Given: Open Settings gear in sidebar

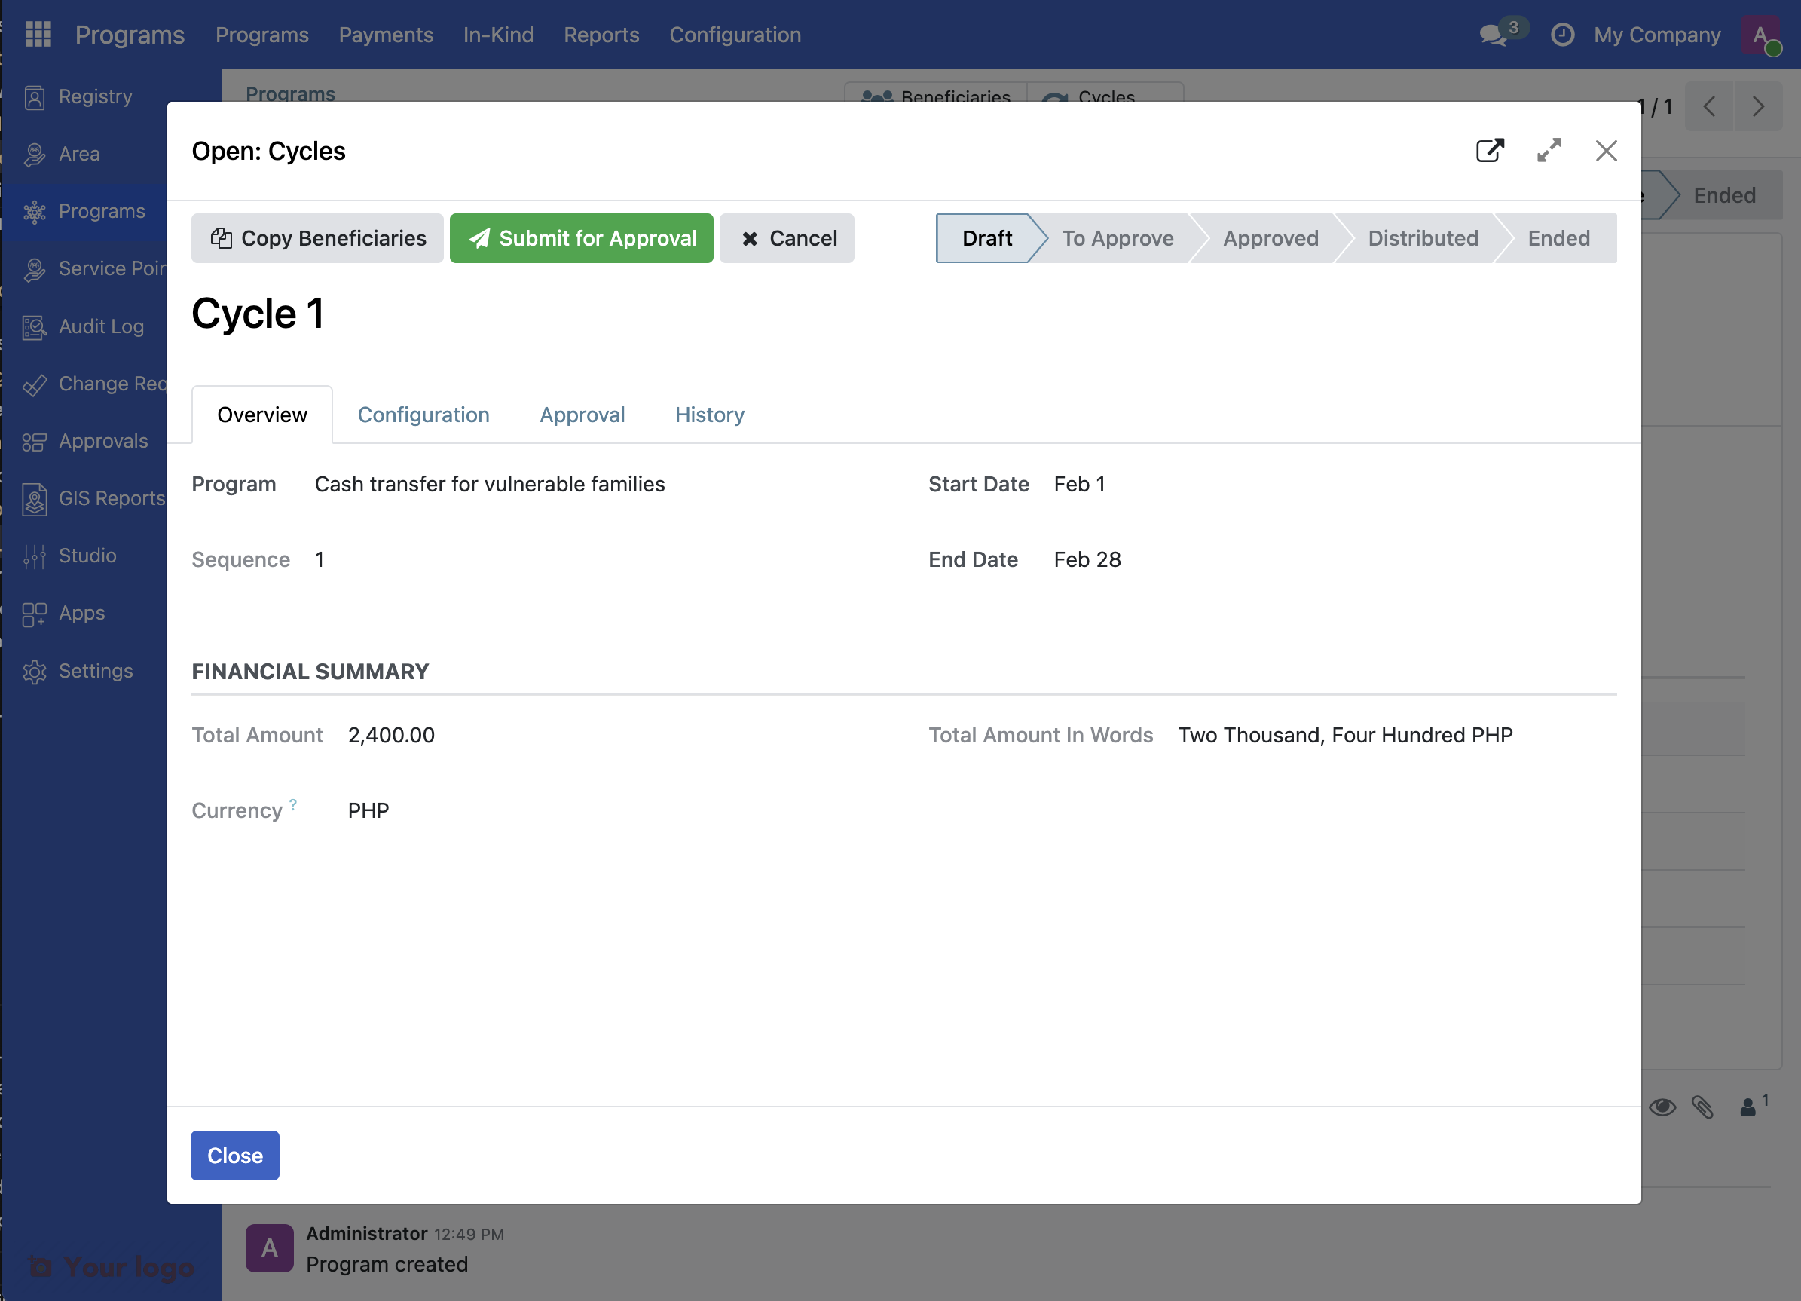Looking at the screenshot, I should [x=34, y=671].
